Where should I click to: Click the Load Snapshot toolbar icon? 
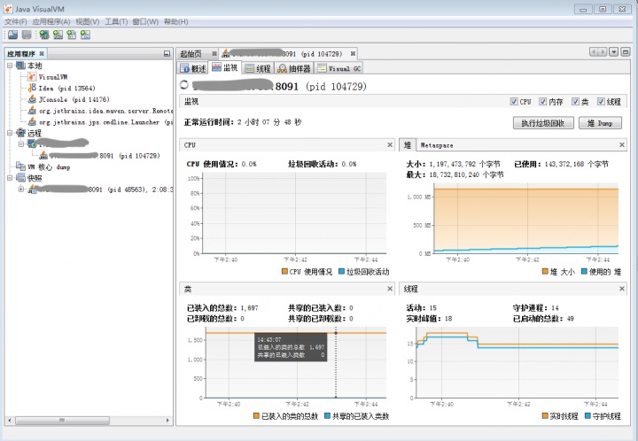pos(13,35)
